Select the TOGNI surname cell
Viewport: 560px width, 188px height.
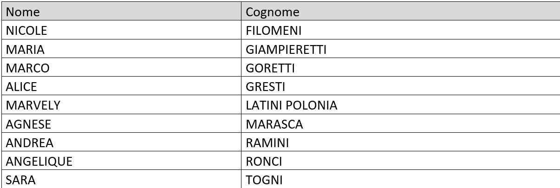tap(264, 180)
